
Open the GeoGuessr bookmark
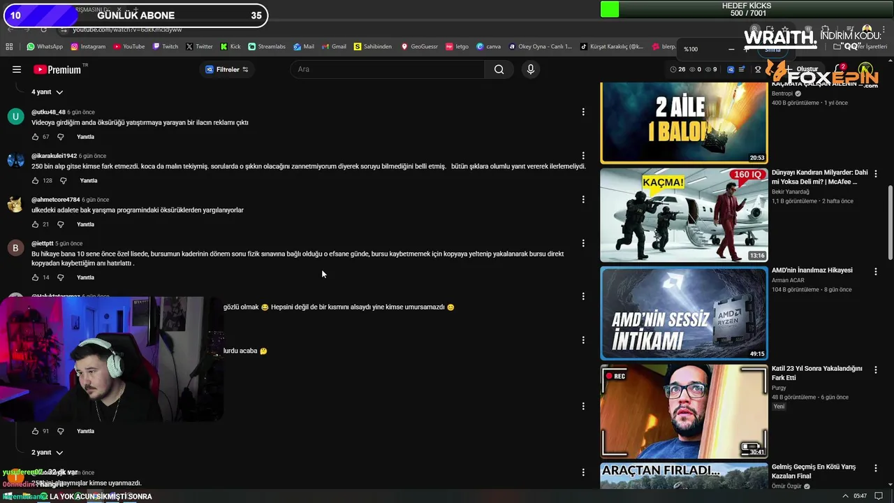click(420, 47)
